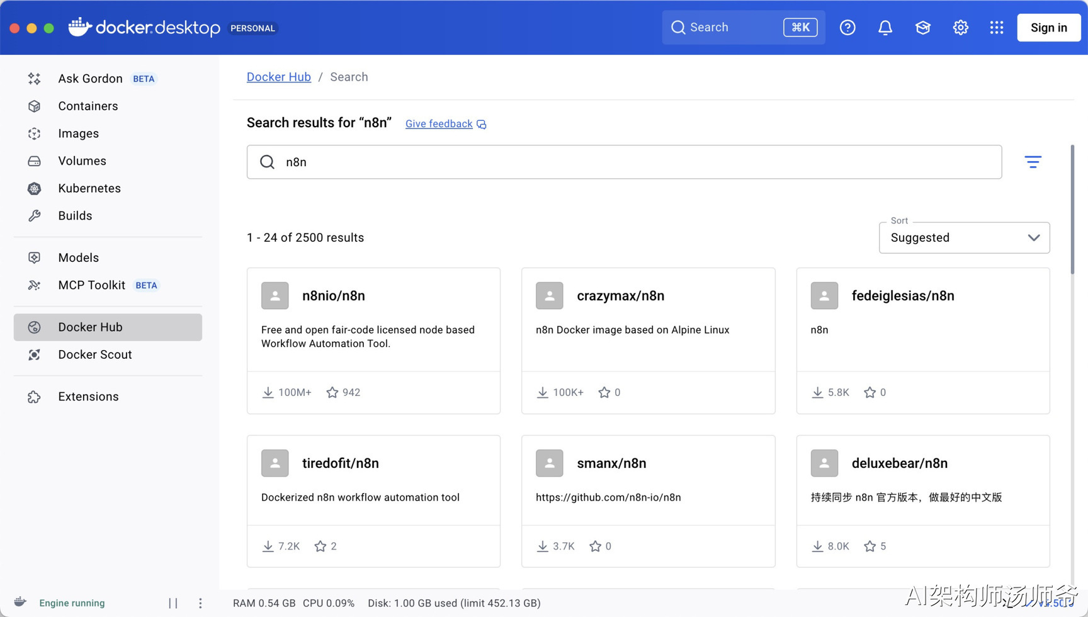Image resolution: width=1088 pixels, height=617 pixels.
Task: Click the n8n search input field
Action: (x=623, y=162)
